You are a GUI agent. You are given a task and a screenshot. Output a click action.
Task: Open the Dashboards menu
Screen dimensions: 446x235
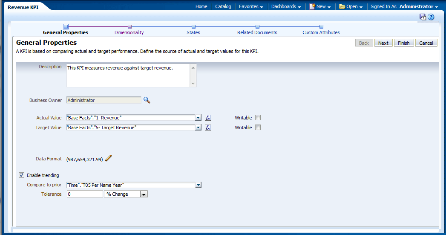tap(286, 6)
